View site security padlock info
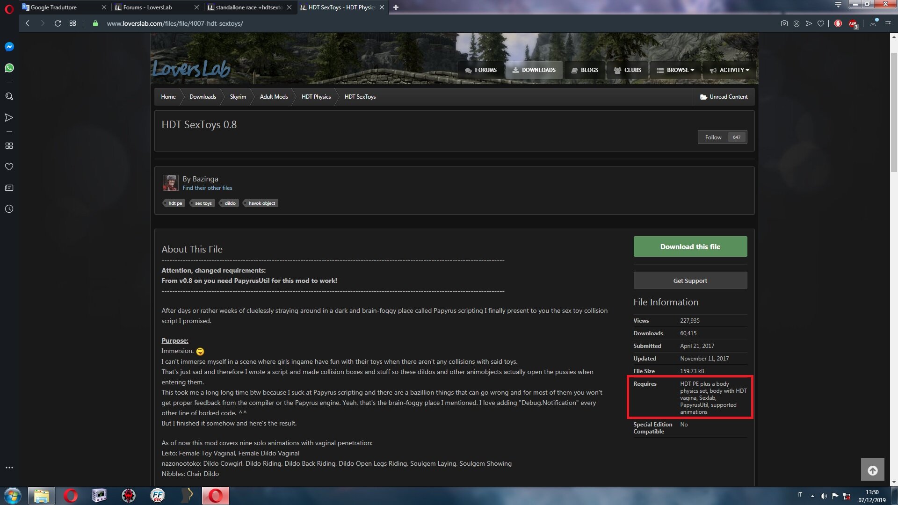The width and height of the screenshot is (898, 505). click(x=95, y=23)
